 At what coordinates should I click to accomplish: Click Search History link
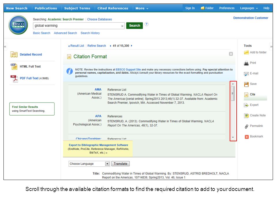[x=90, y=33]
